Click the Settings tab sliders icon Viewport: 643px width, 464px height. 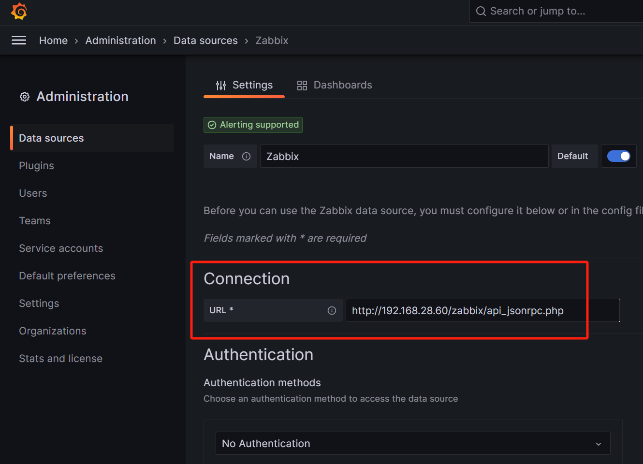tap(221, 86)
